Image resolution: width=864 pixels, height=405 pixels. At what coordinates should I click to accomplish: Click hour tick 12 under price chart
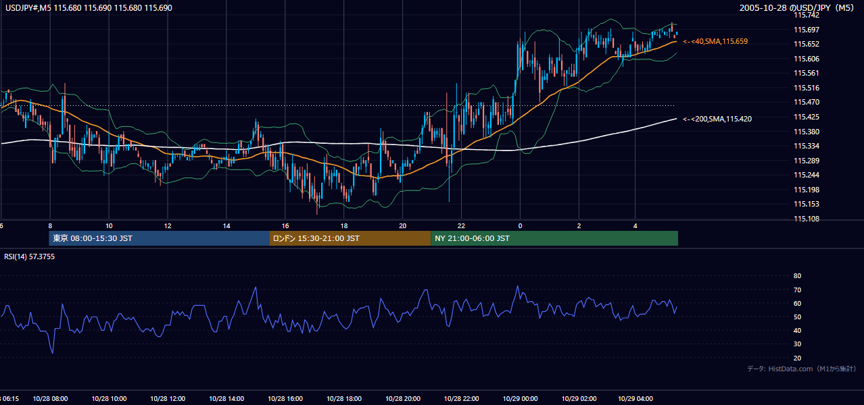pos(168,226)
